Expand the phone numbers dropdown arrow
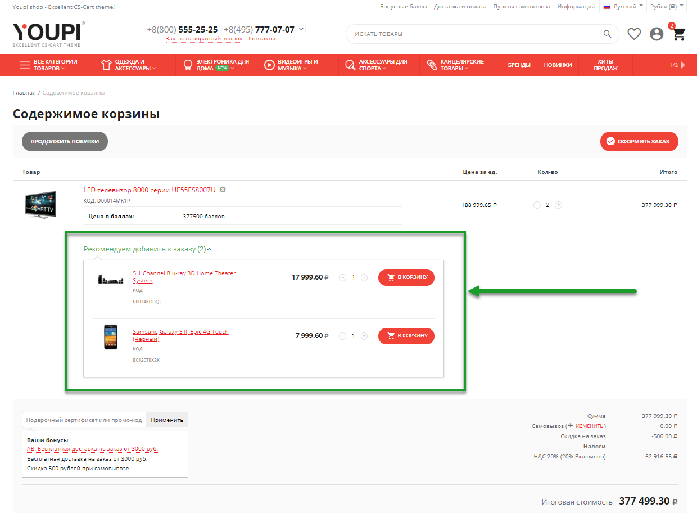Viewport: 697px width, 513px height. click(x=301, y=29)
